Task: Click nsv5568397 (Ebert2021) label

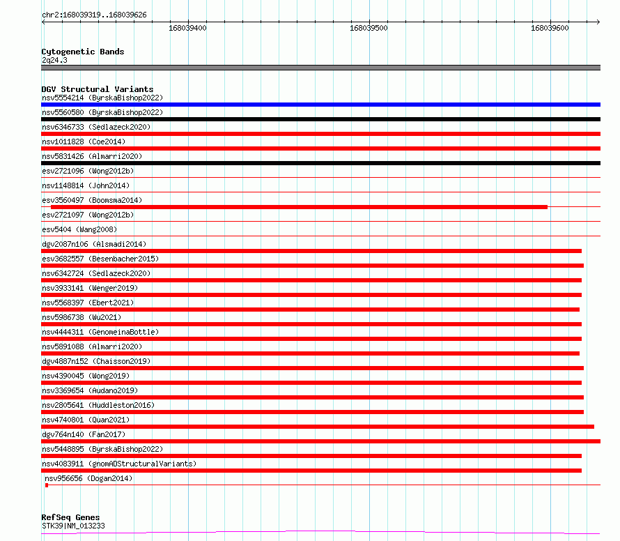Action: [x=88, y=303]
